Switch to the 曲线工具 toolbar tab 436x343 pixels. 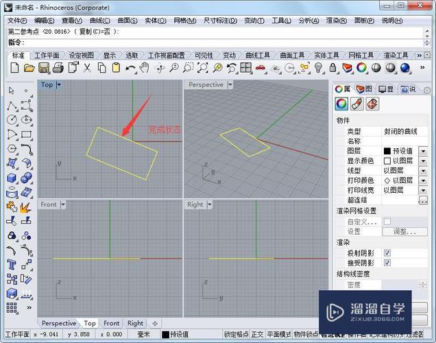[x=258, y=56]
